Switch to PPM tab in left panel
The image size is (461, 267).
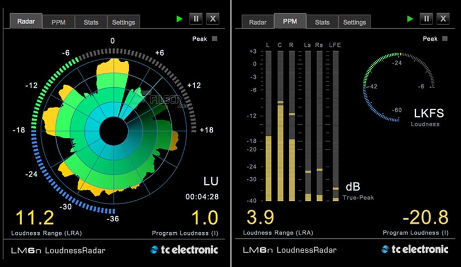tap(58, 22)
